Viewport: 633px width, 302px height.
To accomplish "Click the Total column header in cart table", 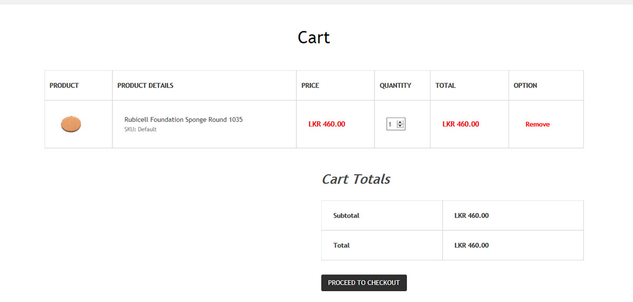I will pos(445,85).
